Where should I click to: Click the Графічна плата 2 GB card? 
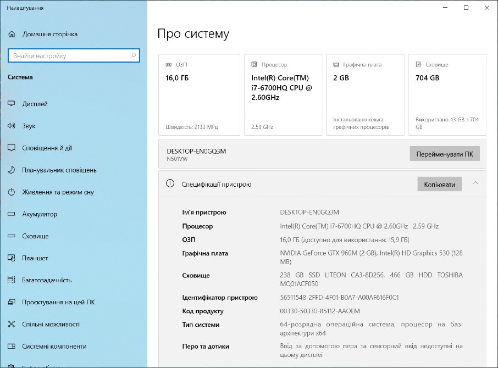click(365, 94)
